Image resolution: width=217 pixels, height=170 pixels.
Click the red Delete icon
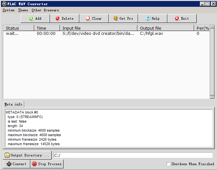coord(58,18)
